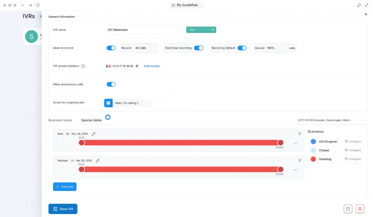Turn off Allow anonymous calls switch
Screen dimensions: 373x217
(111, 84)
